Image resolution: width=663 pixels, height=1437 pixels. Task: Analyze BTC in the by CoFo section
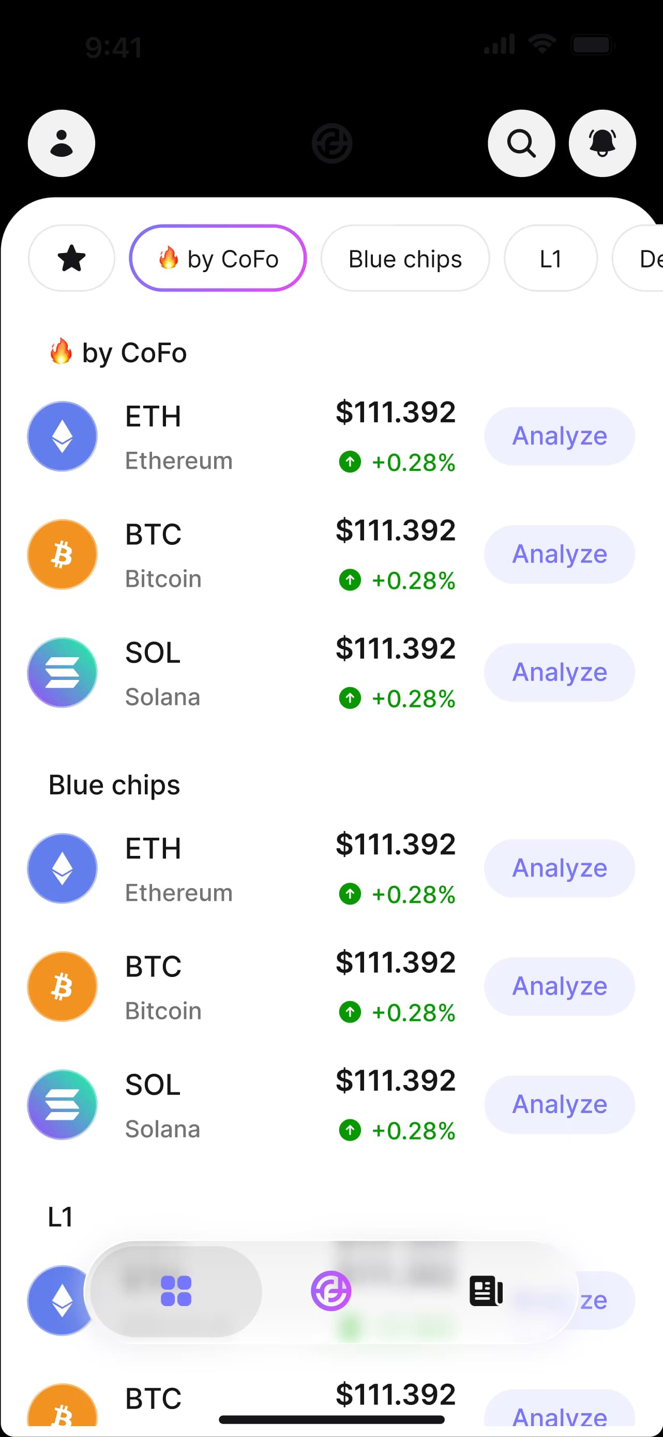pyautogui.click(x=559, y=555)
